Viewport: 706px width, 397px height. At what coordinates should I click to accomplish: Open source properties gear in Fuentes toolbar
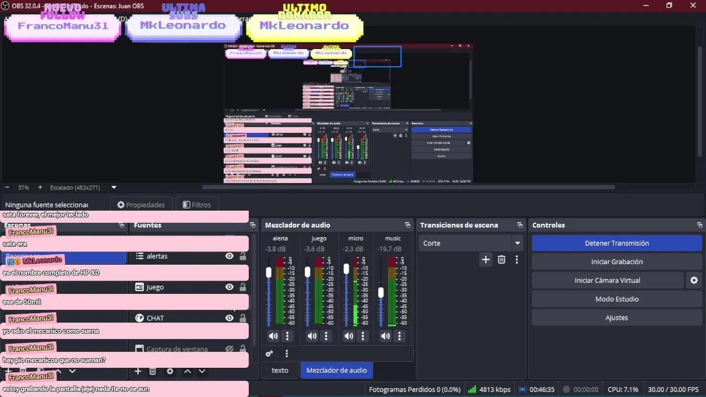(170, 371)
